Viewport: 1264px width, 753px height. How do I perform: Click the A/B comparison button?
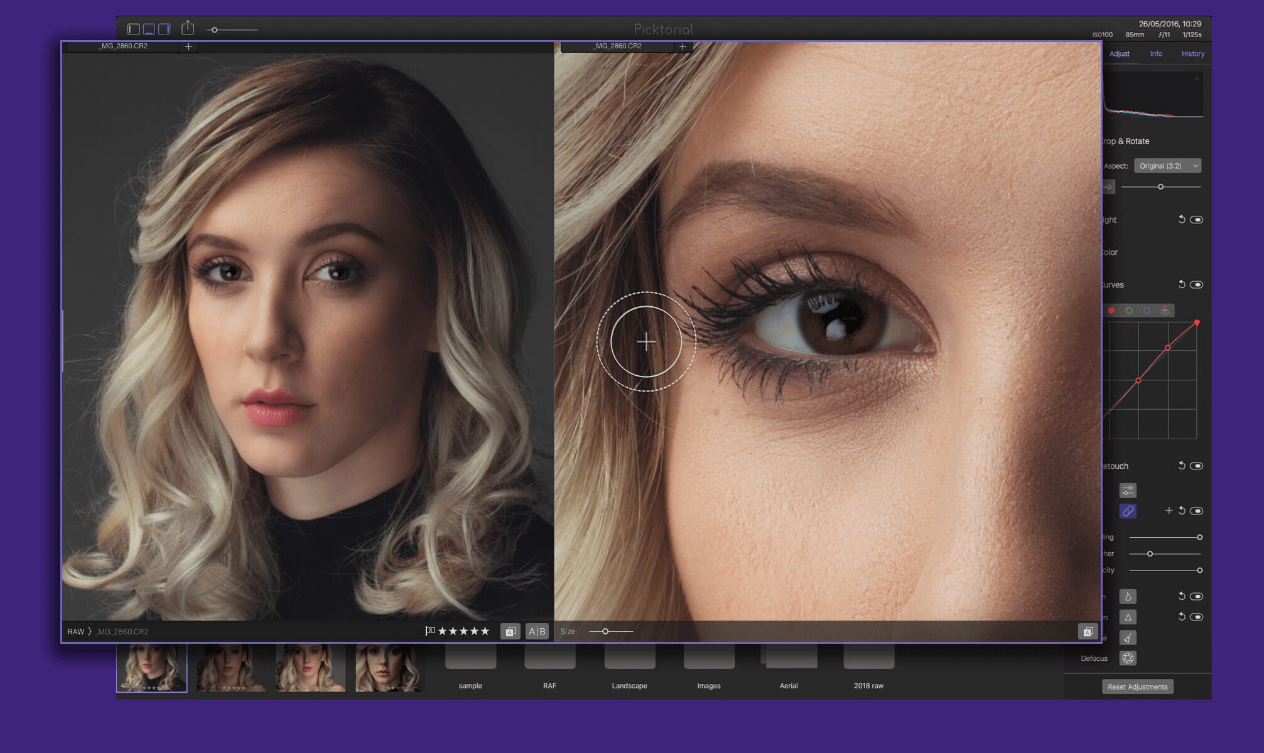[536, 631]
